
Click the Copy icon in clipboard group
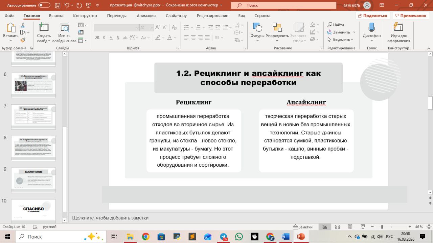23,32
